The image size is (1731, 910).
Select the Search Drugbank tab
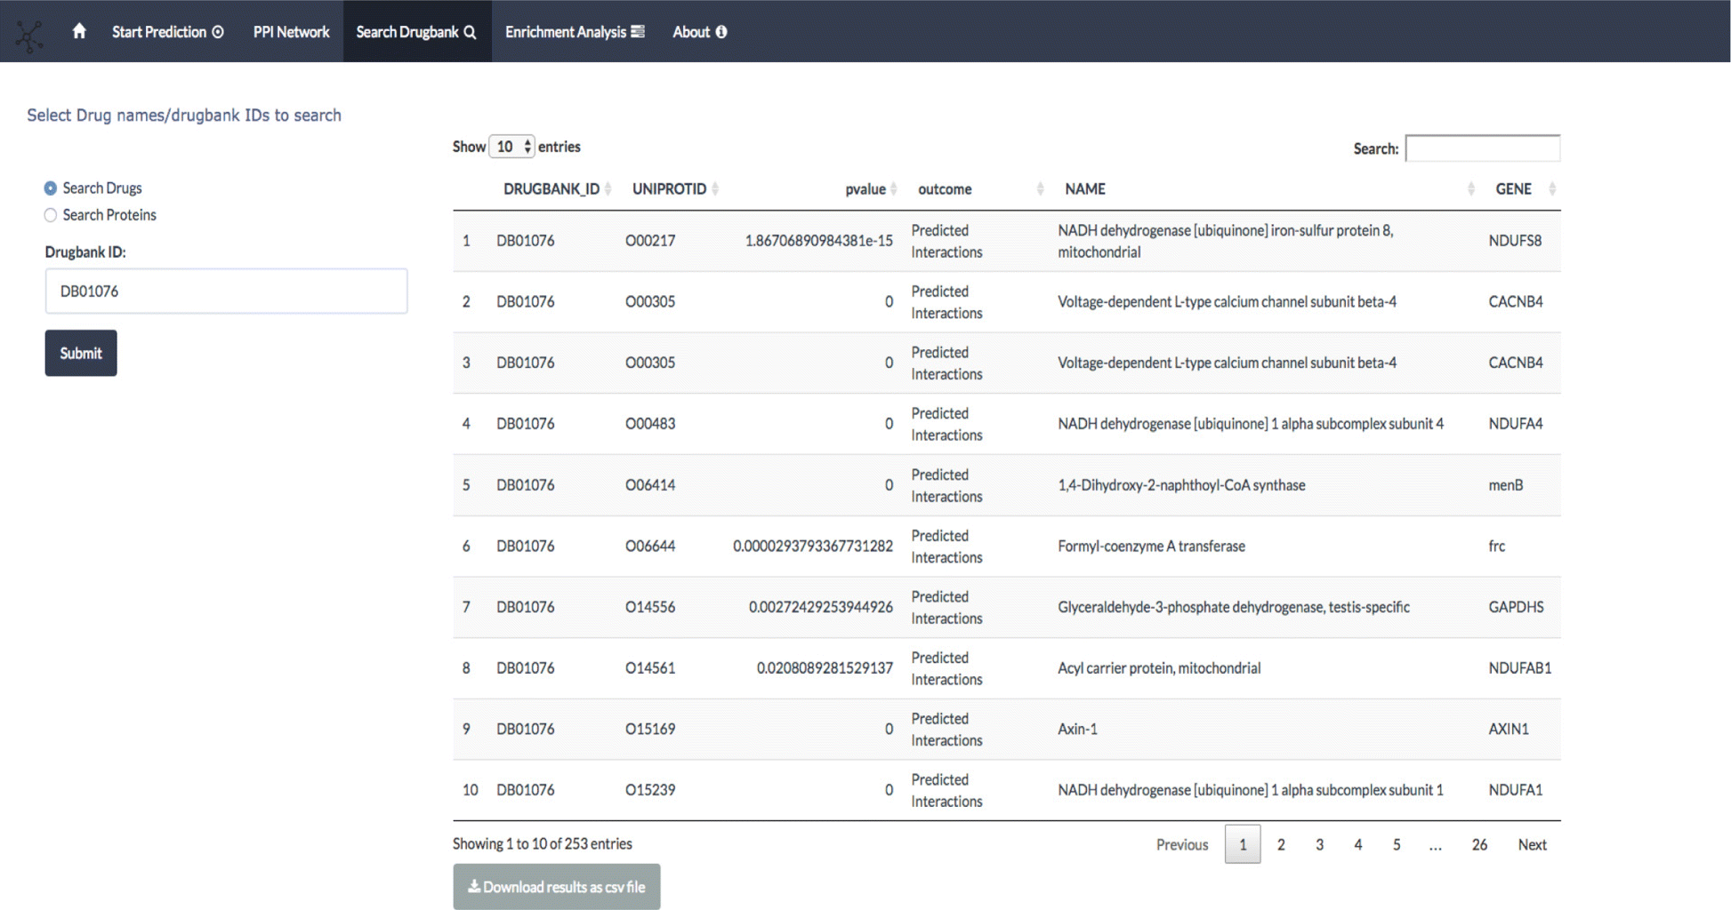tap(416, 32)
